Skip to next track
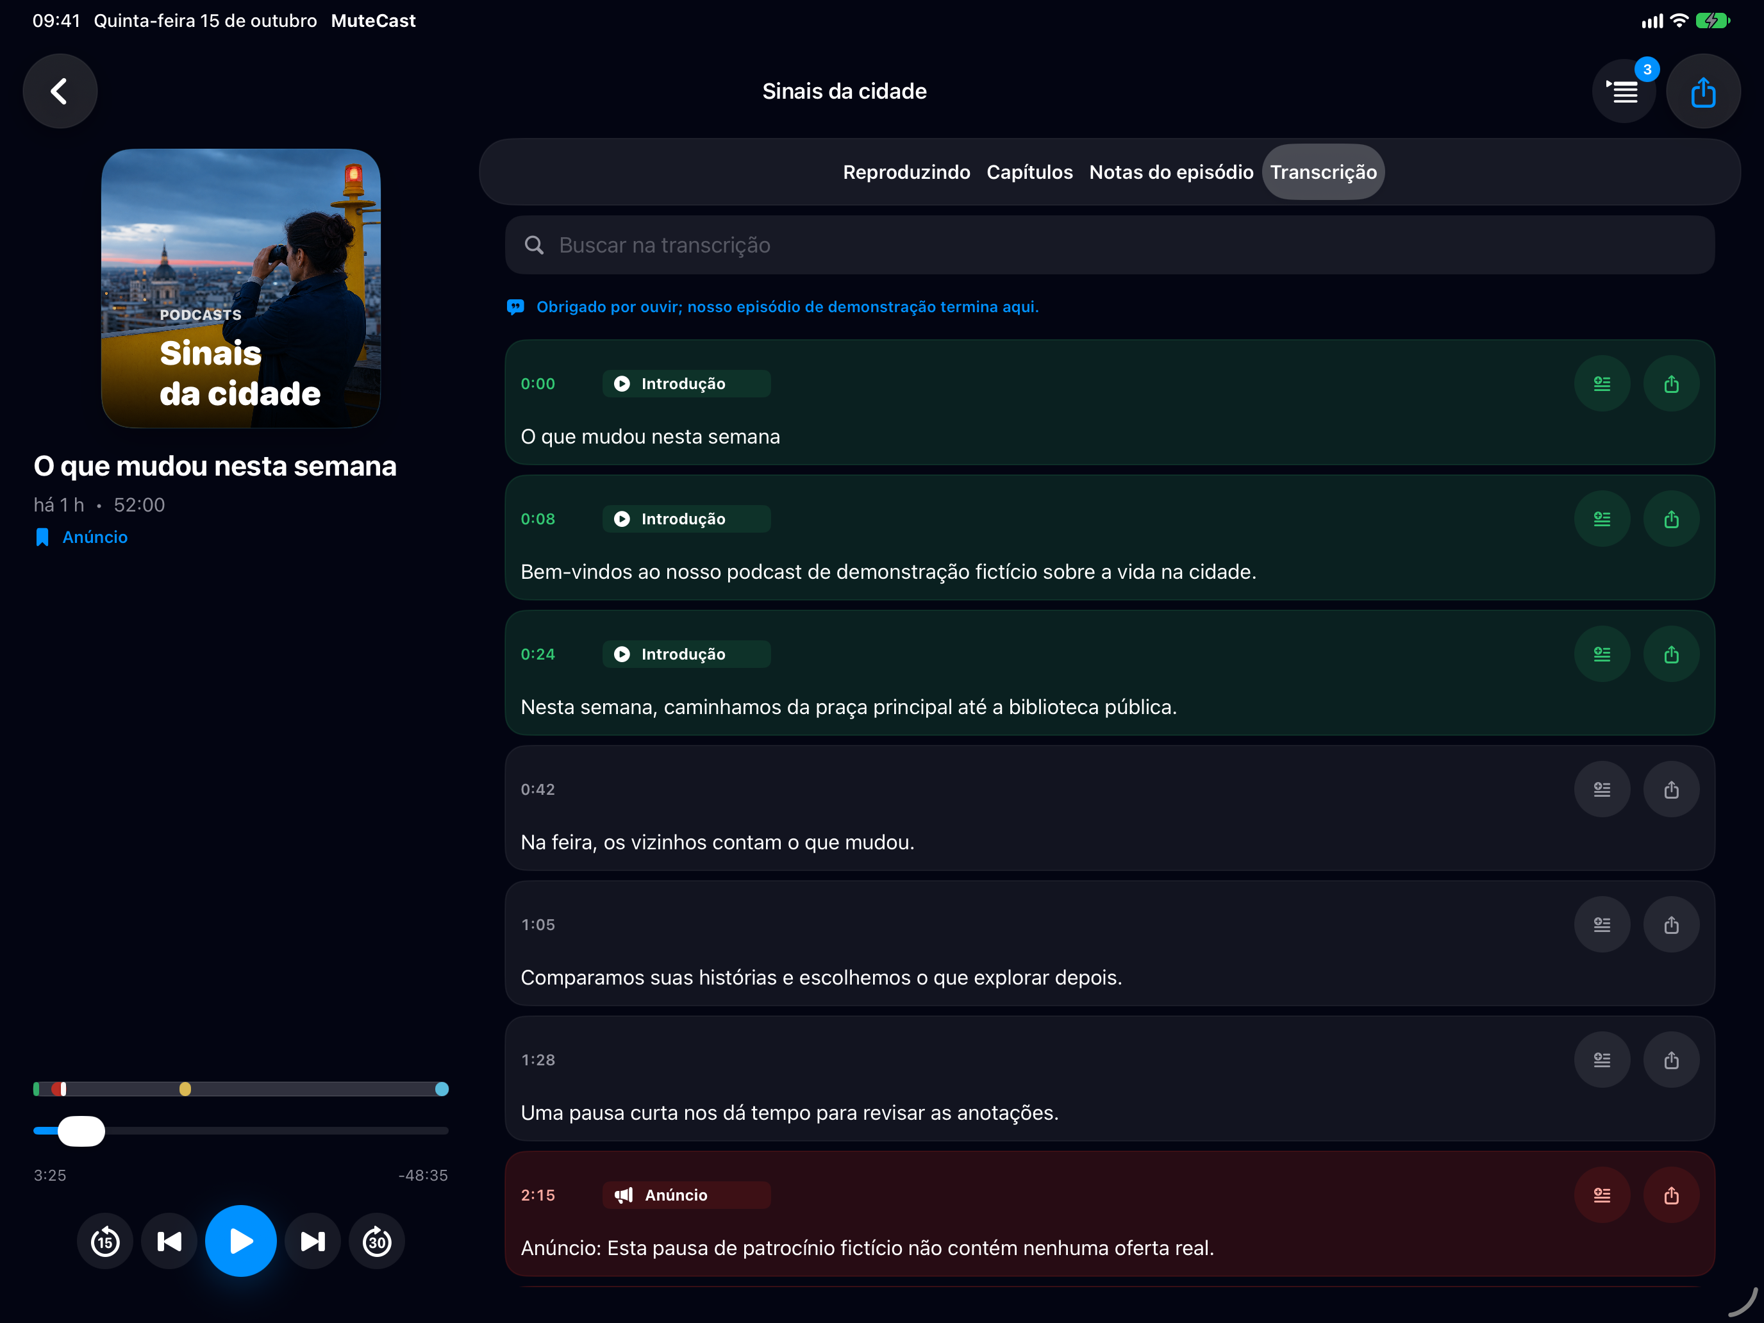The width and height of the screenshot is (1764, 1323). [313, 1241]
